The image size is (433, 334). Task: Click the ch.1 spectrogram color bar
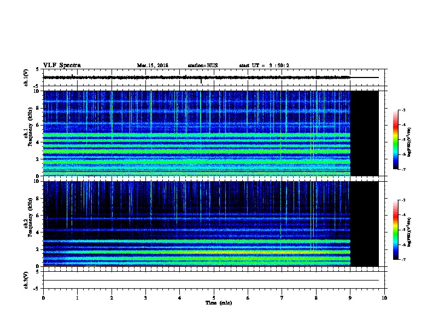395,140
